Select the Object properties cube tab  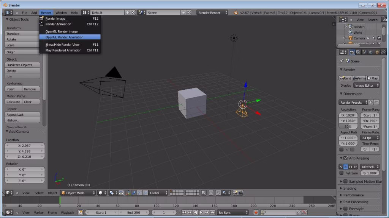(x=377, y=52)
